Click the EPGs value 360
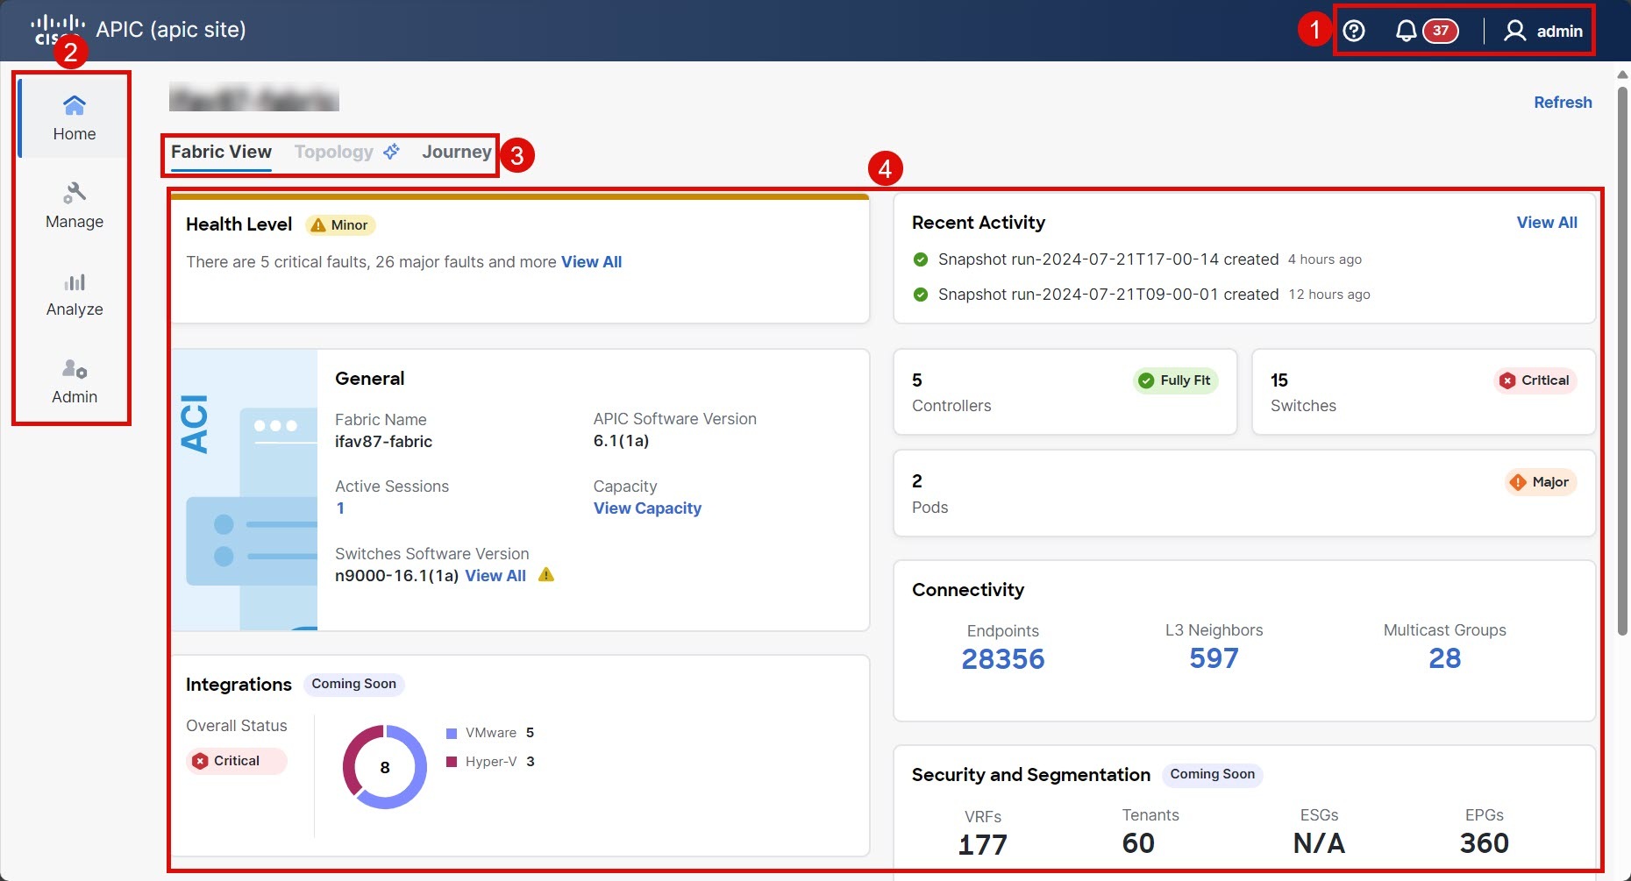The image size is (1631, 881). pyautogui.click(x=1484, y=843)
